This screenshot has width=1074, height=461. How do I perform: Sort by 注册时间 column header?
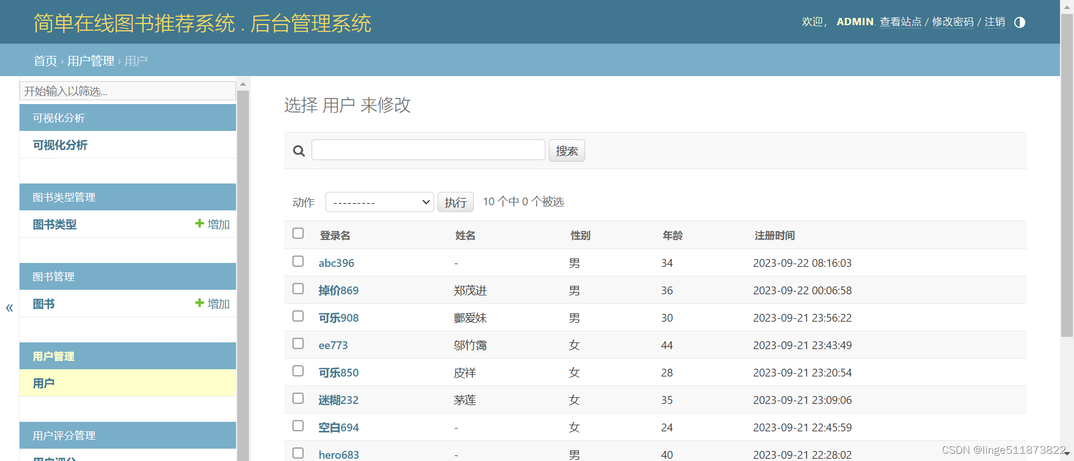[x=775, y=236]
